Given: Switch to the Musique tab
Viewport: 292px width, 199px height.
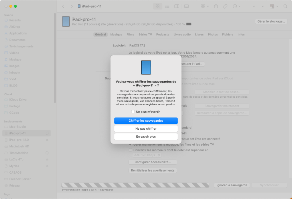Looking at the screenshot, I should tap(116, 35).
